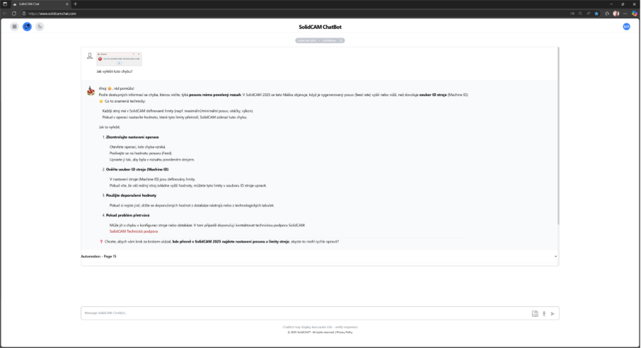This screenshot has width=641, height=348.
Task: Click the heading 'Pokud problém přetrvává'
Action: (127, 215)
